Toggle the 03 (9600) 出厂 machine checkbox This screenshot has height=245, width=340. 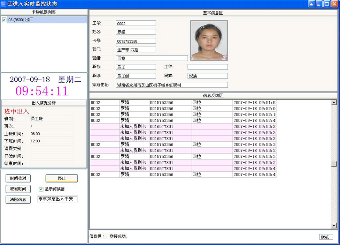[4, 20]
